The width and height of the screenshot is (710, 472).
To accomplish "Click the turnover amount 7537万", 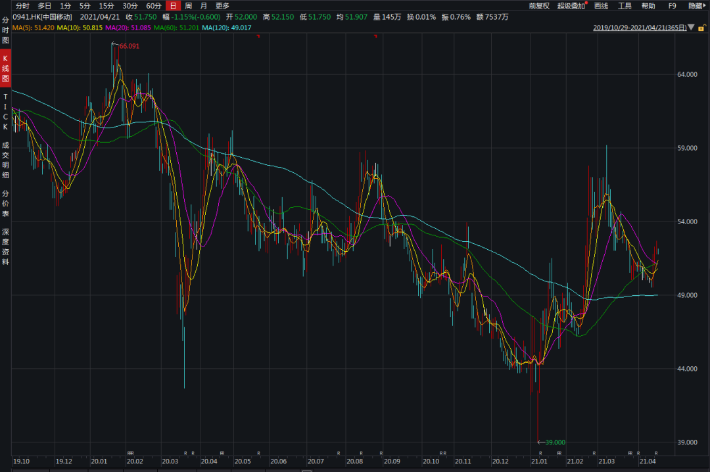I will (x=497, y=16).
